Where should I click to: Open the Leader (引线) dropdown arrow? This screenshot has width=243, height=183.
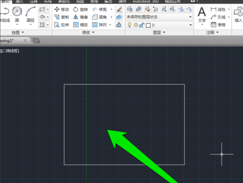click(x=229, y=17)
